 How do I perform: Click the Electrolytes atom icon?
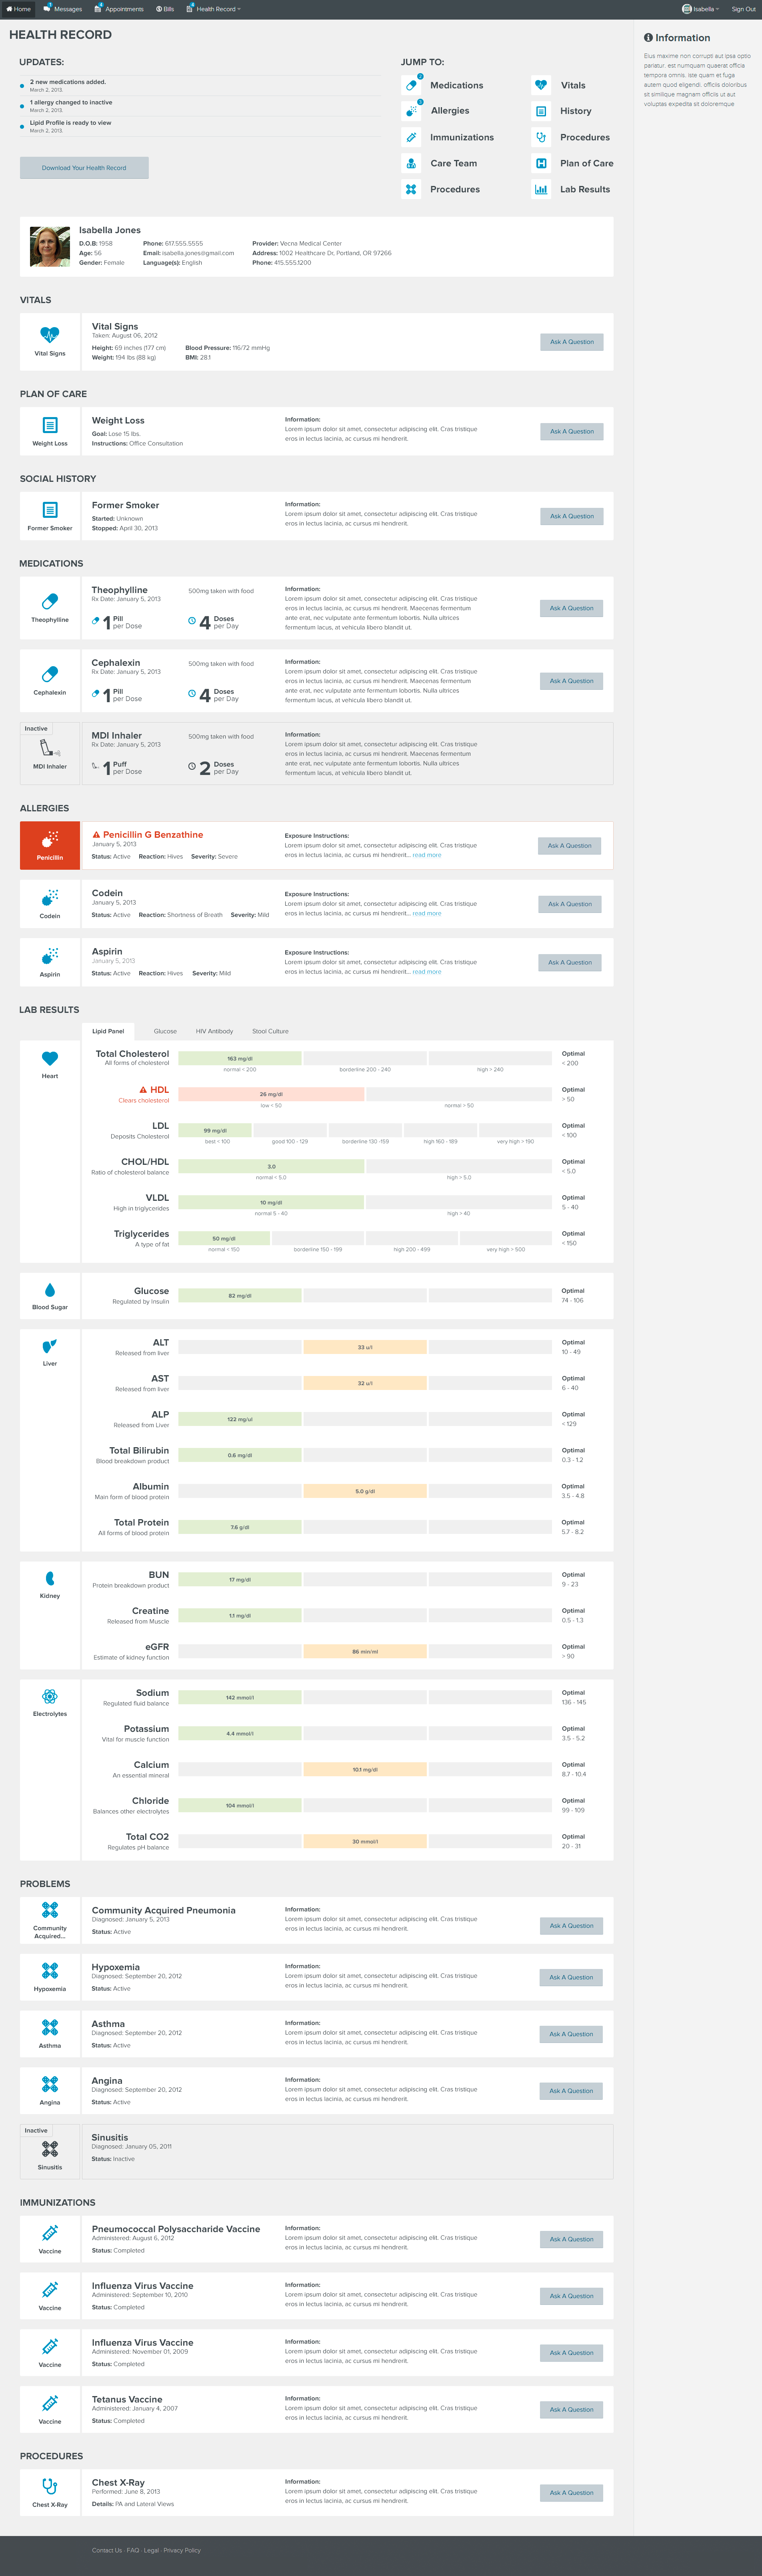click(x=50, y=1696)
